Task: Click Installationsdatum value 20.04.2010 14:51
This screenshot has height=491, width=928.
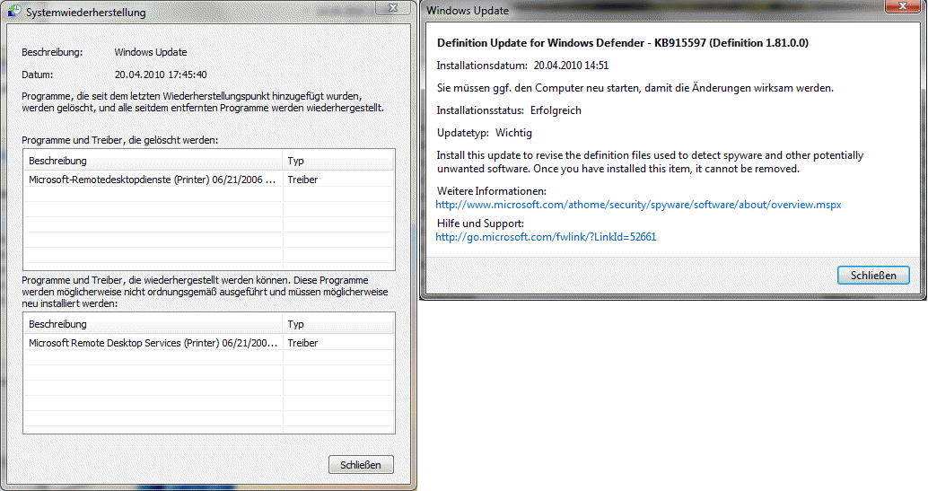Action: point(571,66)
